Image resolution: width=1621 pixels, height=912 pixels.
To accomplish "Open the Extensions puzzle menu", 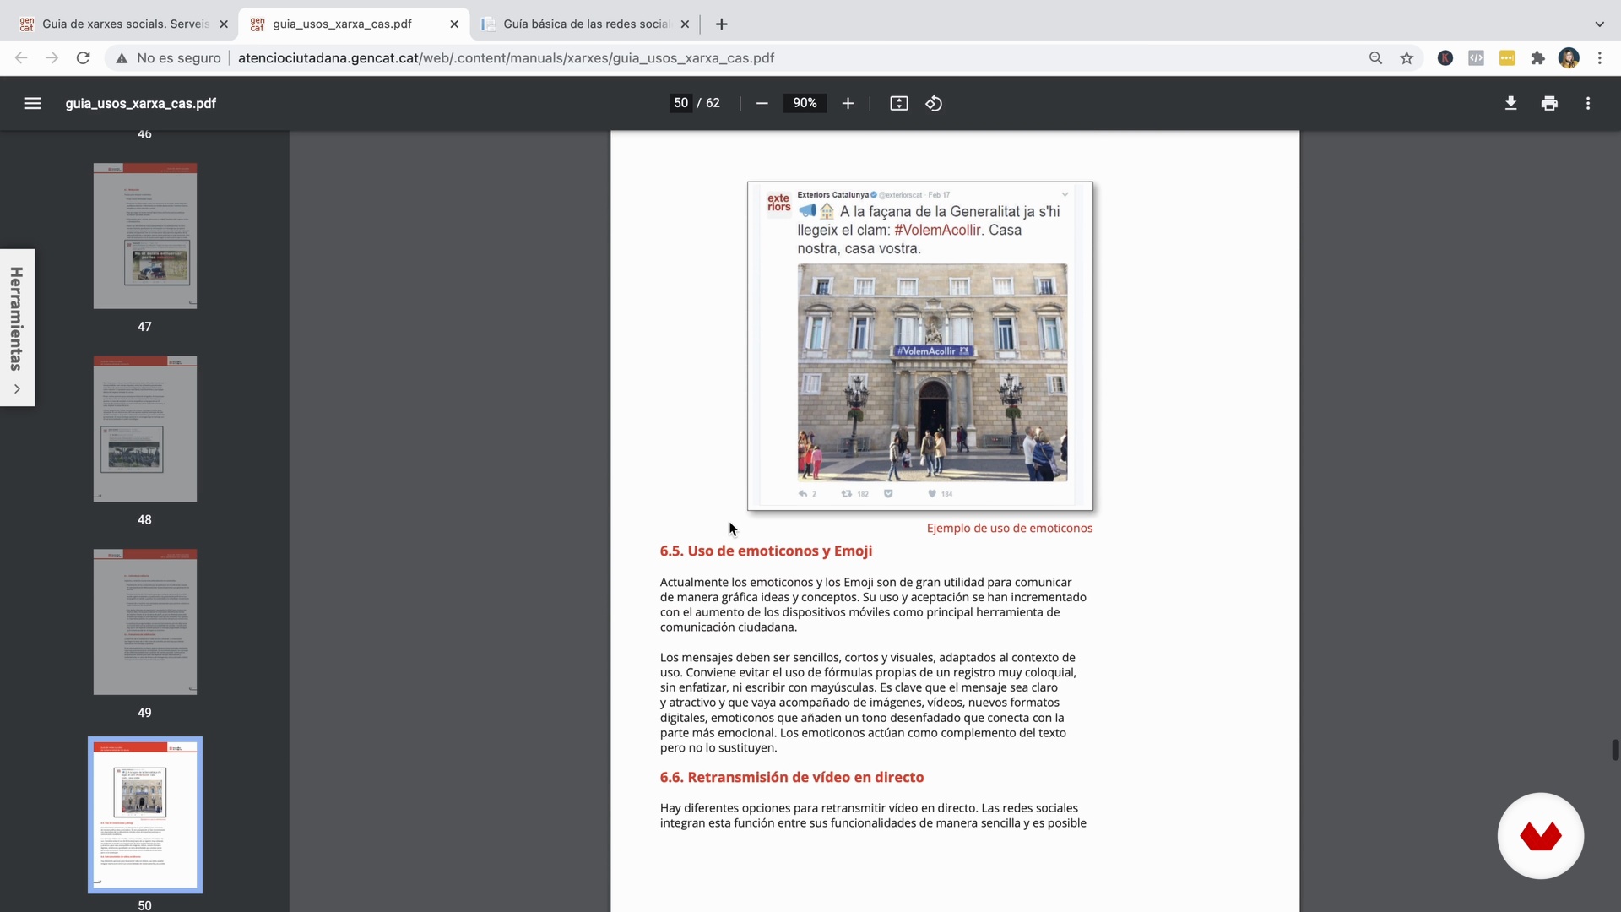I will [1538, 58].
